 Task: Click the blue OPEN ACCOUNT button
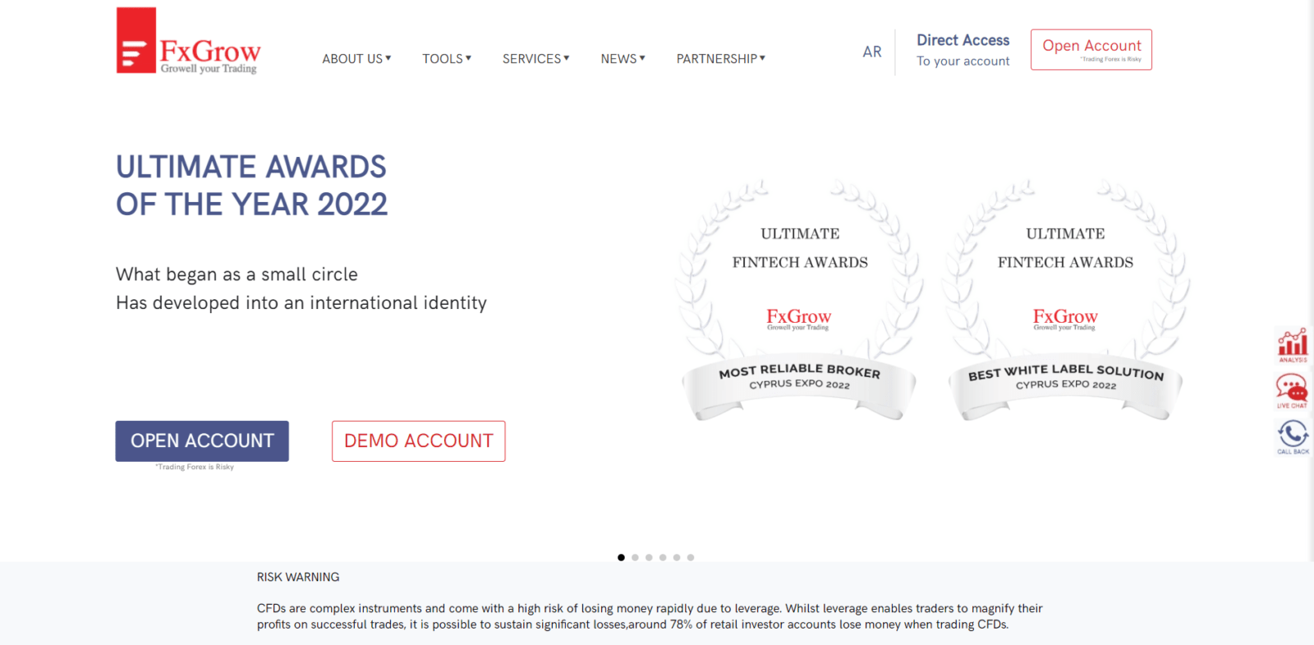point(202,441)
